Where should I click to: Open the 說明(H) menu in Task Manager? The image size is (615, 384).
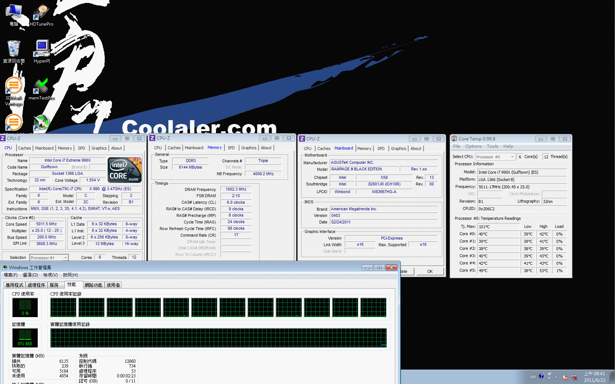click(x=70, y=275)
